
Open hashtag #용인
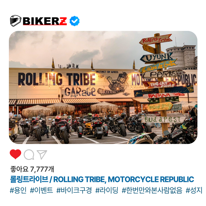click(x=18, y=190)
